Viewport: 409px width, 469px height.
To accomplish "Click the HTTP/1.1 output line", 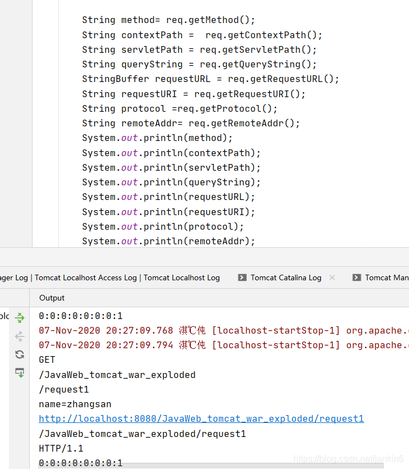I will (61, 448).
